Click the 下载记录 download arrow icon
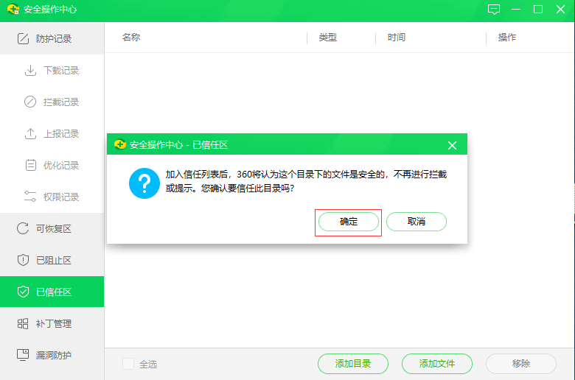Image resolution: width=575 pixels, height=380 pixels. pos(30,71)
